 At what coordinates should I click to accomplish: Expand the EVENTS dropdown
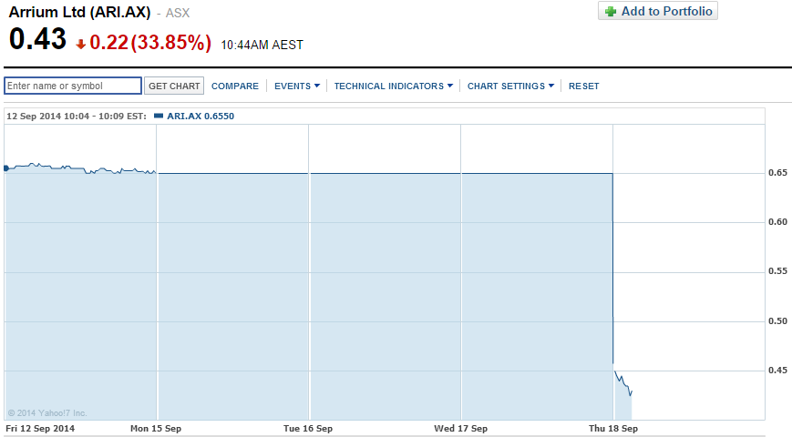coord(296,86)
